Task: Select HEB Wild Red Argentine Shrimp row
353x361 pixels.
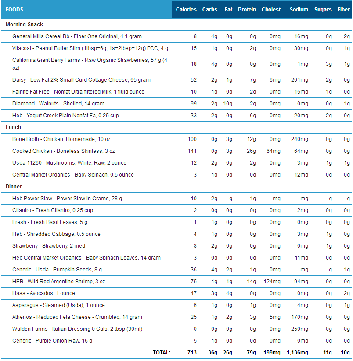Action: point(176,282)
